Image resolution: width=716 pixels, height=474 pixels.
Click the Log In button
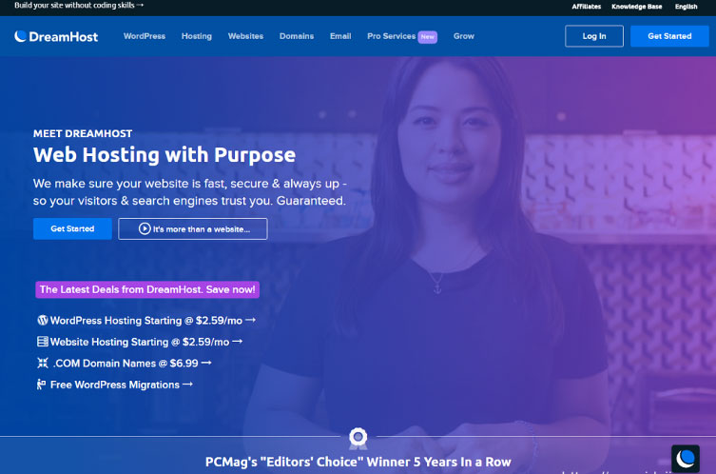[x=593, y=36]
